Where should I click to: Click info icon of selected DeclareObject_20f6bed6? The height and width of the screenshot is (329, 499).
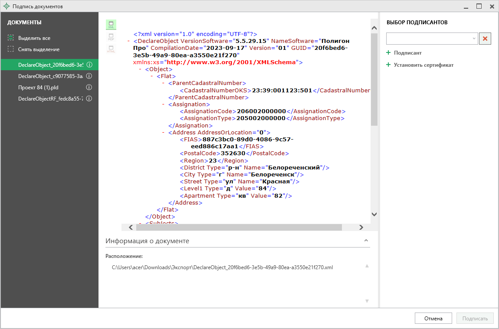[89, 65]
